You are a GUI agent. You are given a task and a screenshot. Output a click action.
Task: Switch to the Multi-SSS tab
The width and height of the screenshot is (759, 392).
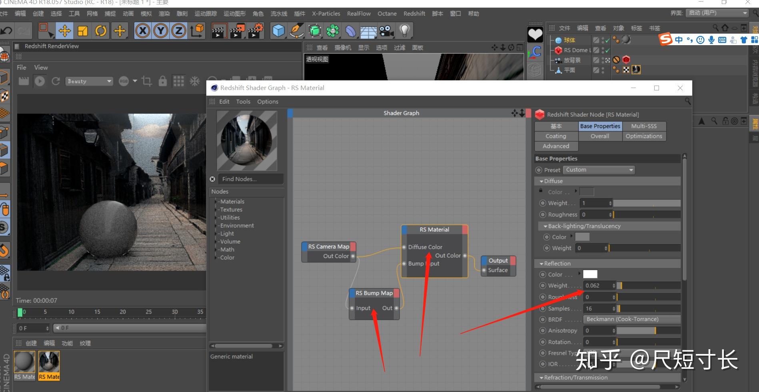(x=644, y=126)
